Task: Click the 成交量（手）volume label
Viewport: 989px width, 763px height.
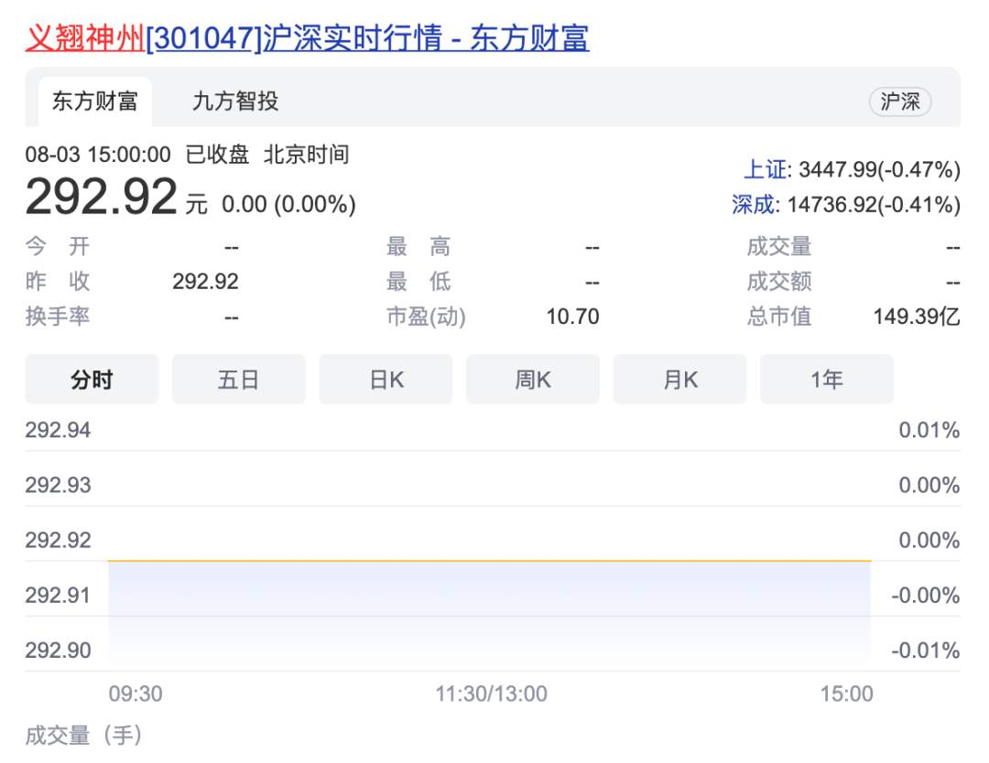Action: pos(84,735)
